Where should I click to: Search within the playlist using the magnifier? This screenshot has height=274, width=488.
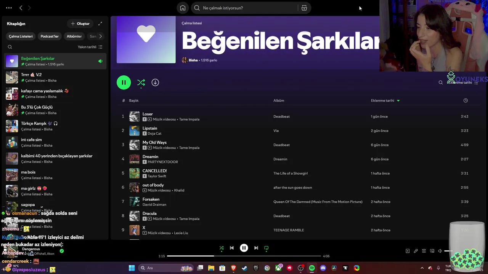(441, 83)
